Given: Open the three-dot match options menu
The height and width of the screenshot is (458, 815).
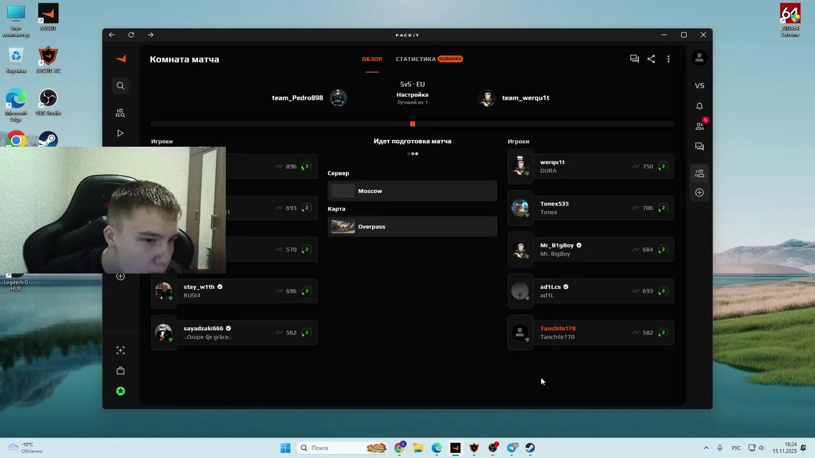Looking at the screenshot, I should 668,59.
